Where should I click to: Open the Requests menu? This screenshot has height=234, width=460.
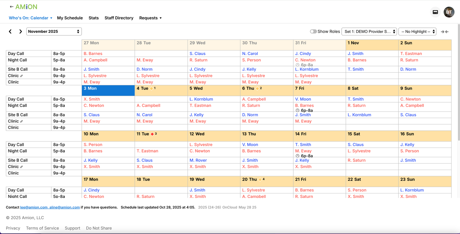pos(150,18)
